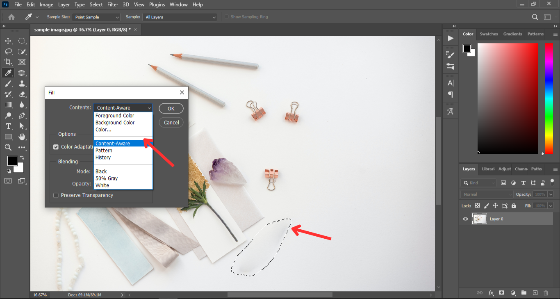Open the Sample All Layers dropdown
Screen dimensions: 560x299
[x=180, y=17]
